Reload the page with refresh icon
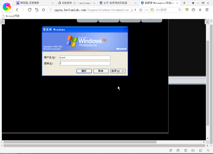213x154 pixels. tap(30, 10)
